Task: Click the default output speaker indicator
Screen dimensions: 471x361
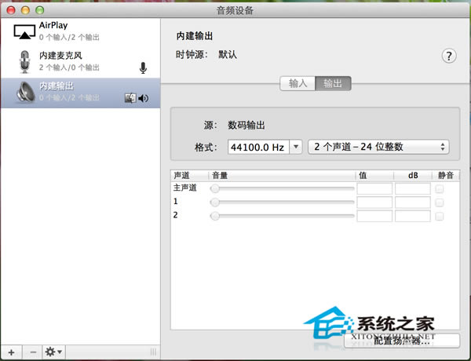Action: tap(144, 98)
